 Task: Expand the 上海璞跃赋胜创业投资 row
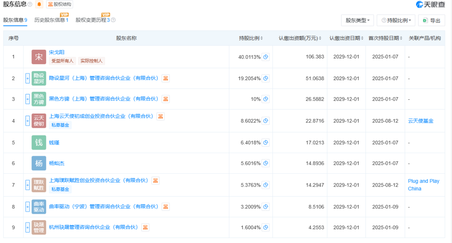pyautogui.click(x=27, y=185)
